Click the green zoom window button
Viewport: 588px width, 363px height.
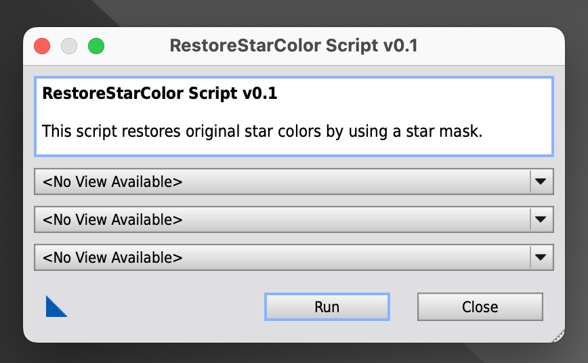click(x=96, y=46)
